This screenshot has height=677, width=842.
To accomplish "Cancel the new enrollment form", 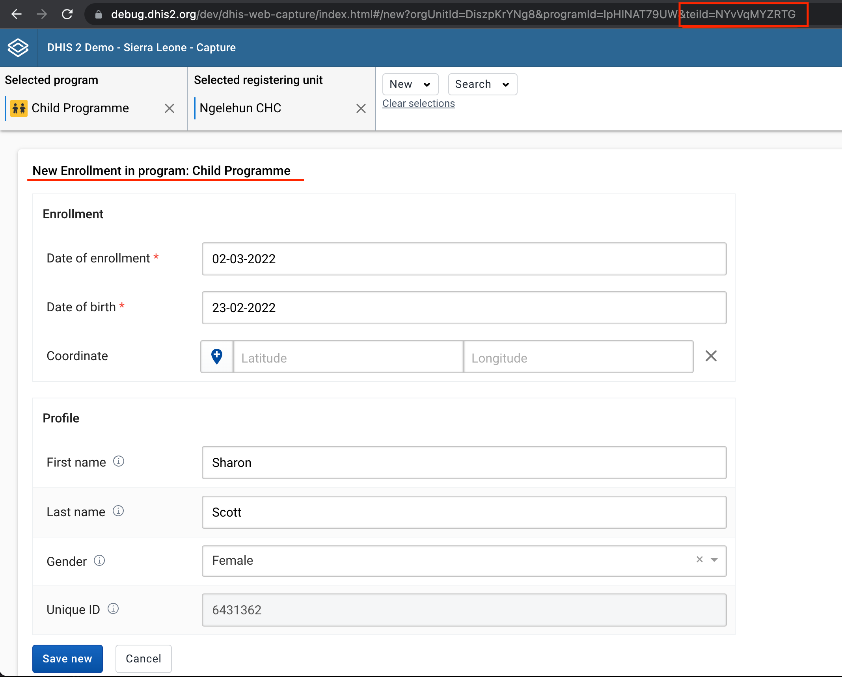I will 143,658.
